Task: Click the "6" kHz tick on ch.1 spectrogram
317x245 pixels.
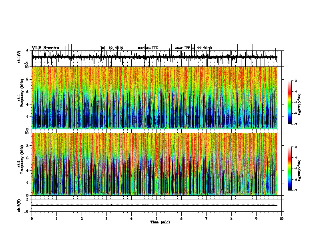Action: pyautogui.click(x=28, y=92)
